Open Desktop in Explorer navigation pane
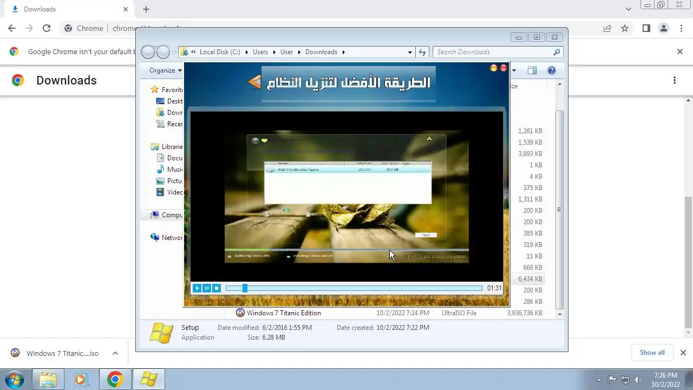 click(169, 101)
